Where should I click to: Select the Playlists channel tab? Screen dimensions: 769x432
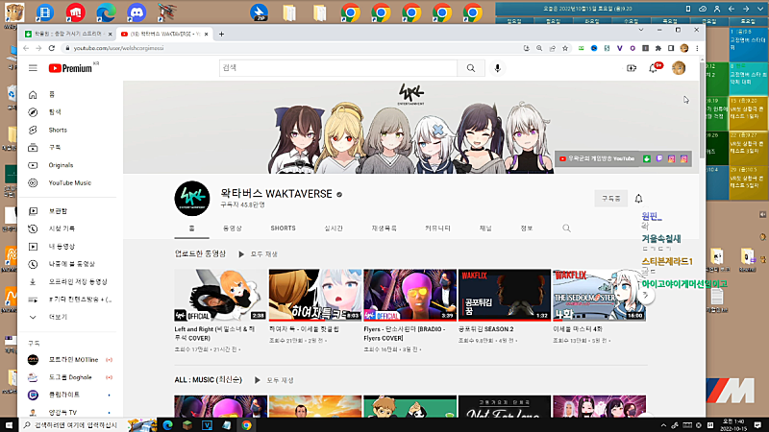384,228
